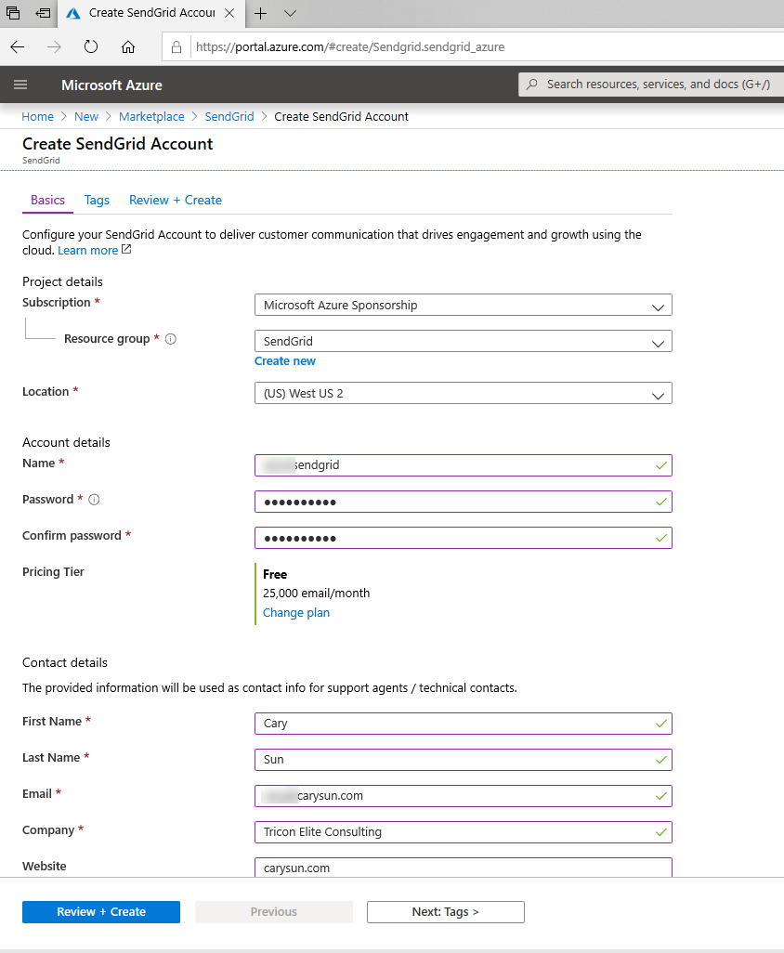Go to Marketplace in the breadcrumb
This screenshot has width=784, height=953.
coord(151,117)
